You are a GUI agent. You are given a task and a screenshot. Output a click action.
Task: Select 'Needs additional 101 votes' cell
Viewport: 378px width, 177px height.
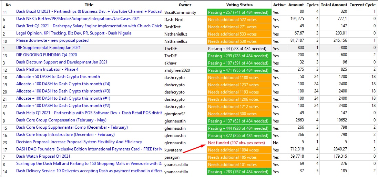tap(239, 165)
